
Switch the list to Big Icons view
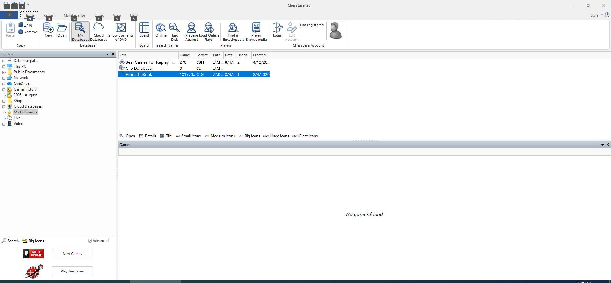click(249, 136)
